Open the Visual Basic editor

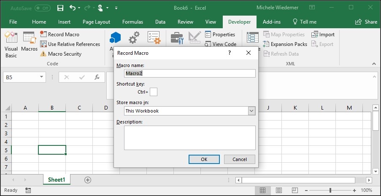click(x=11, y=44)
